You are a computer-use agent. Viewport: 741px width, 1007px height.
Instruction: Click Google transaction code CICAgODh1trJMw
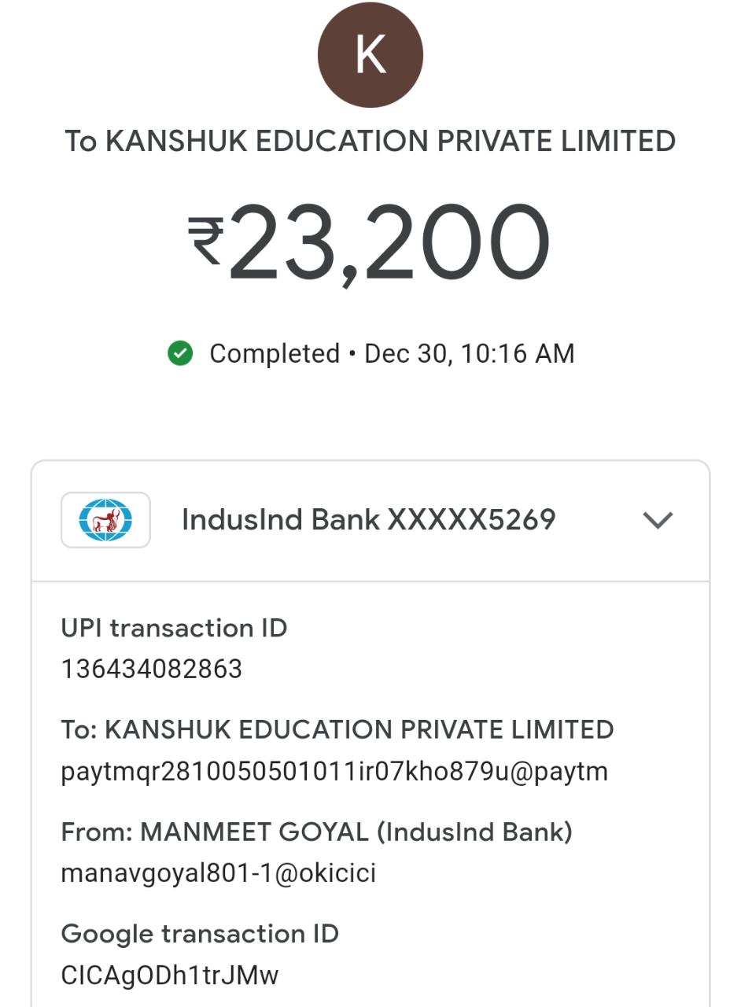click(x=170, y=976)
